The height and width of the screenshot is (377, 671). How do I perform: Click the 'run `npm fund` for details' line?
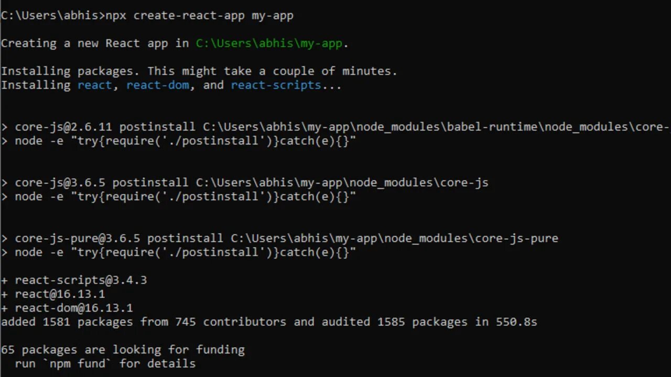click(105, 363)
